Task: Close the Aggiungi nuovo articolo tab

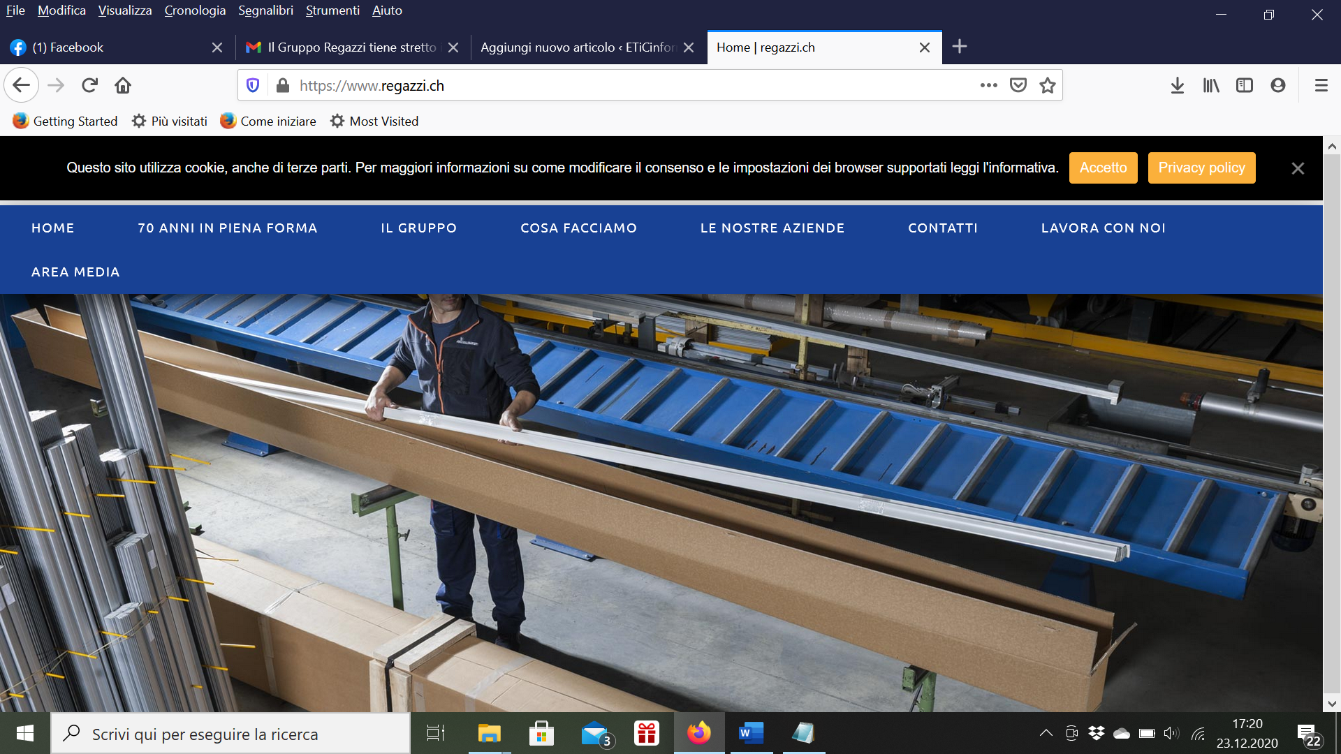Action: pyautogui.click(x=689, y=47)
